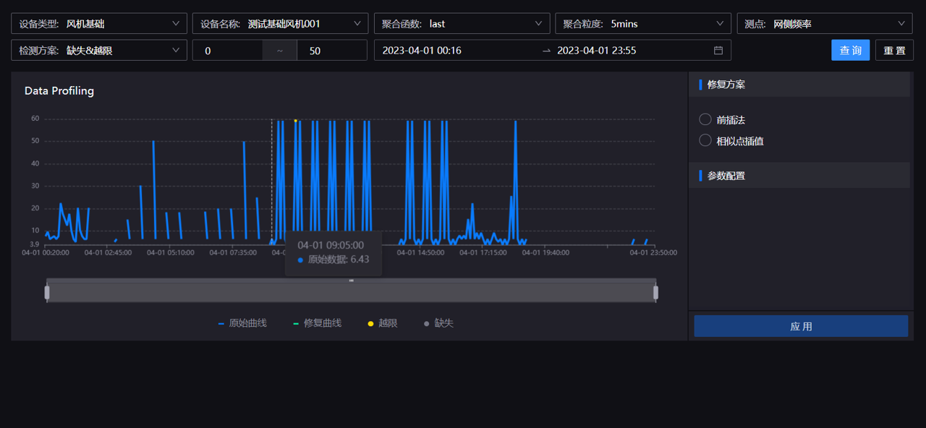Open the calendar icon for date range

(x=718, y=50)
